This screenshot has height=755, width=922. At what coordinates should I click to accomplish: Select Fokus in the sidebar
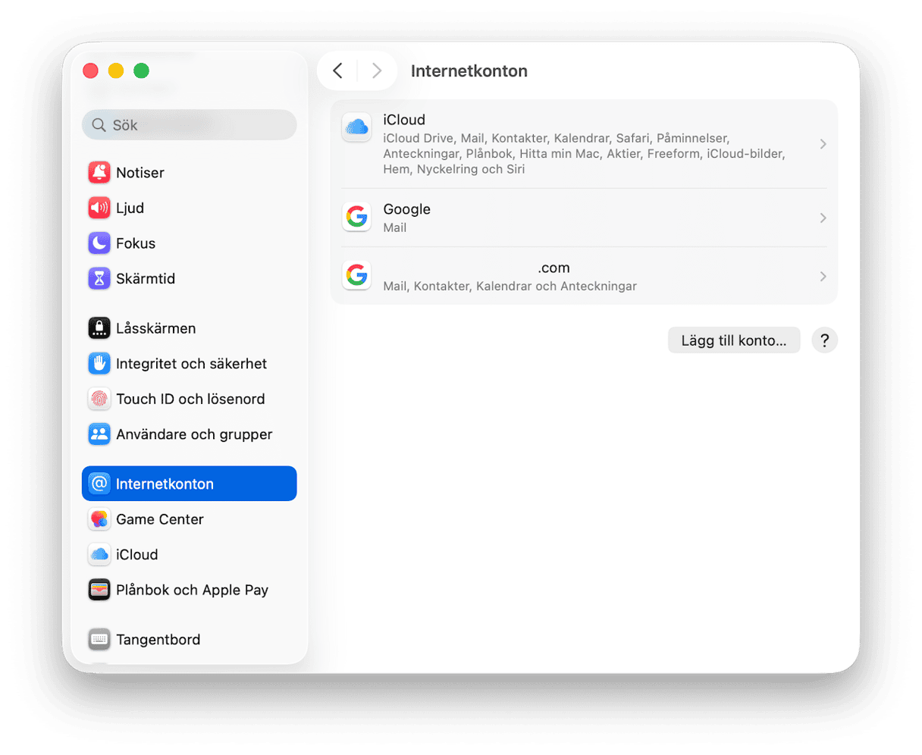(189, 243)
